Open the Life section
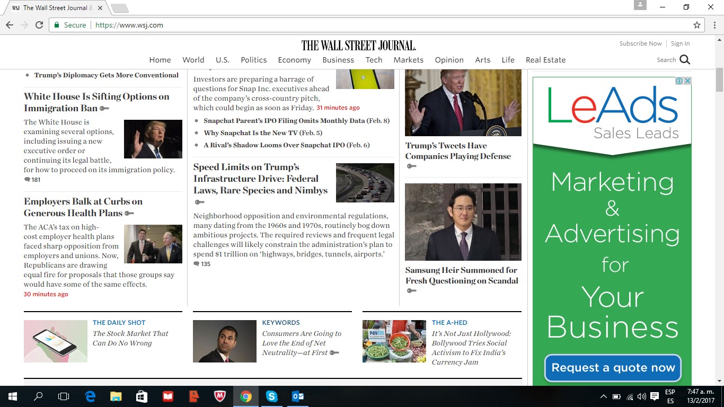The height and width of the screenshot is (407, 724). (x=508, y=60)
